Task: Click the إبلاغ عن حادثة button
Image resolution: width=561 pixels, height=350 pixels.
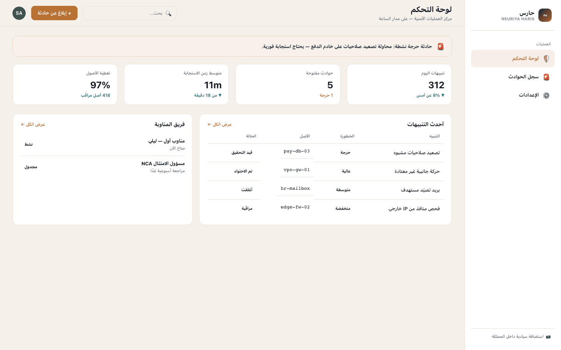Action: [x=54, y=13]
